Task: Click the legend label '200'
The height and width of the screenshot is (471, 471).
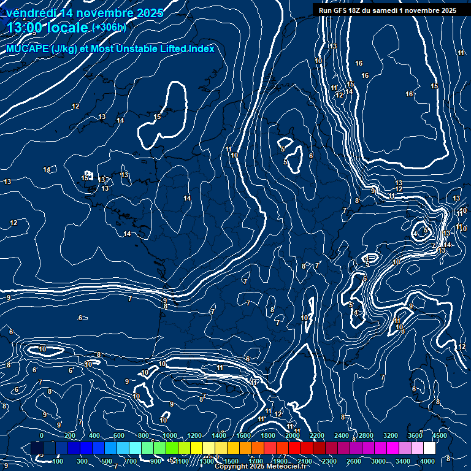Action: [x=70, y=435]
